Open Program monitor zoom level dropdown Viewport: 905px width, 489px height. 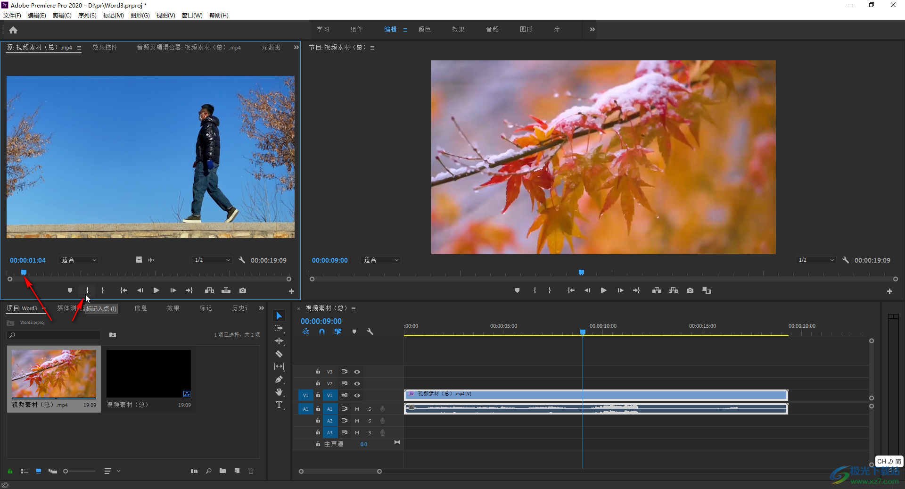tap(381, 260)
